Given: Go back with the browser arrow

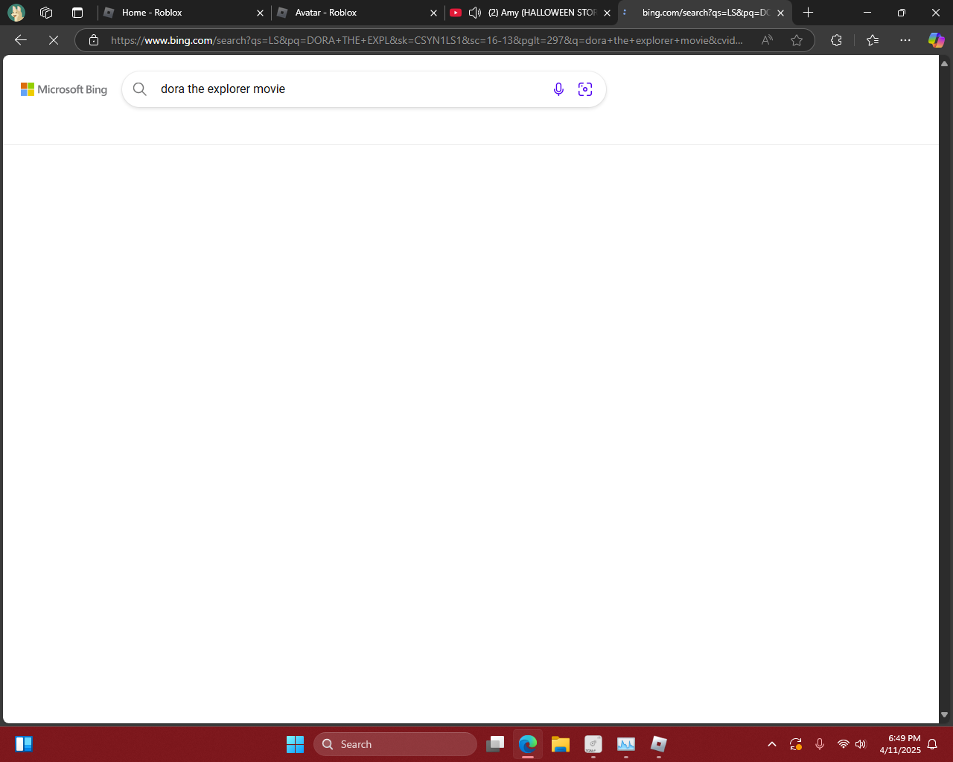Looking at the screenshot, I should (21, 40).
